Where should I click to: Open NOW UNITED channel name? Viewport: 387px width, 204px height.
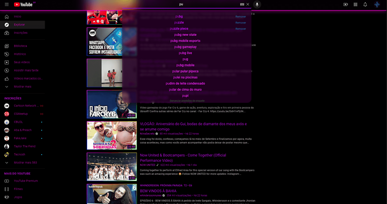148,165
